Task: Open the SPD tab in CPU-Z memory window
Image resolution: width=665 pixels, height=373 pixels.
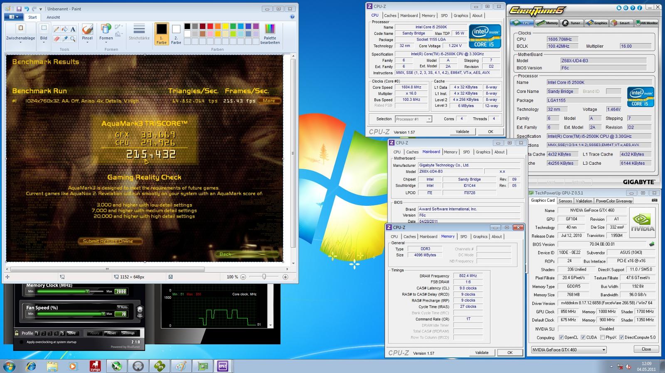Action: tap(463, 236)
